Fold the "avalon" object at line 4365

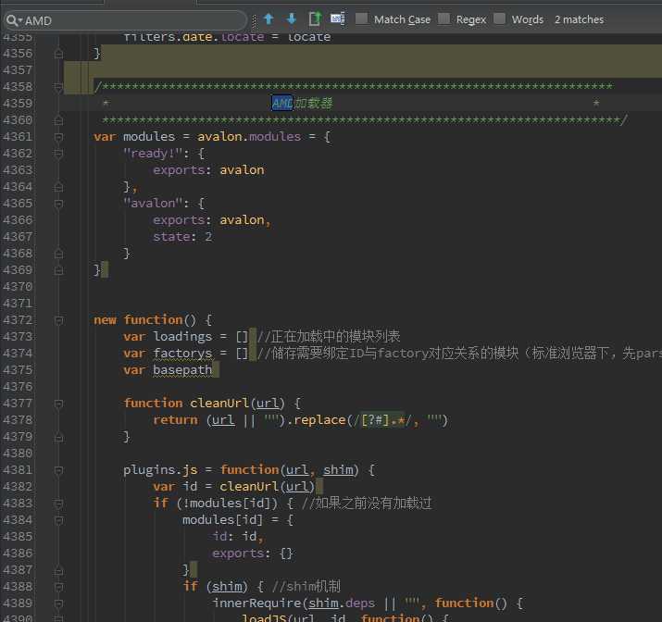(x=58, y=204)
